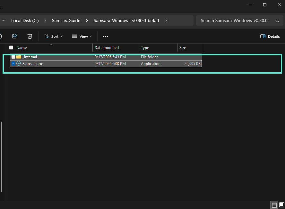Click the _internal folder name
Viewport: 285px width, 209px height.
pyautogui.click(x=30, y=57)
